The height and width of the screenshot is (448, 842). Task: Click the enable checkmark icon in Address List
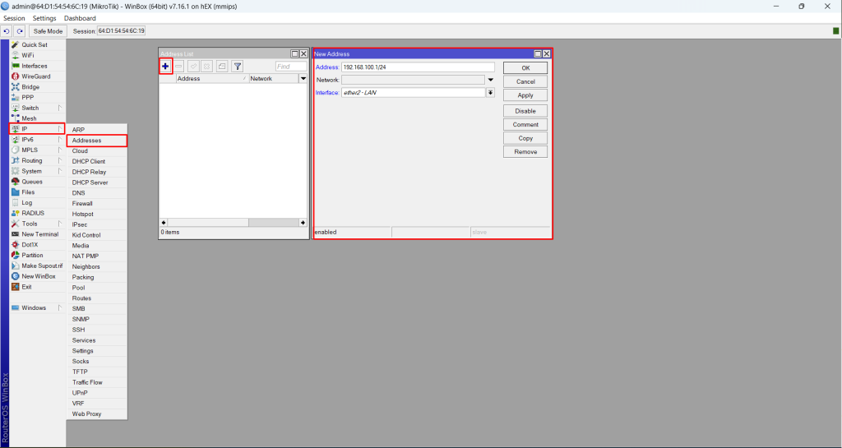pyautogui.click(x=193, y=67)
